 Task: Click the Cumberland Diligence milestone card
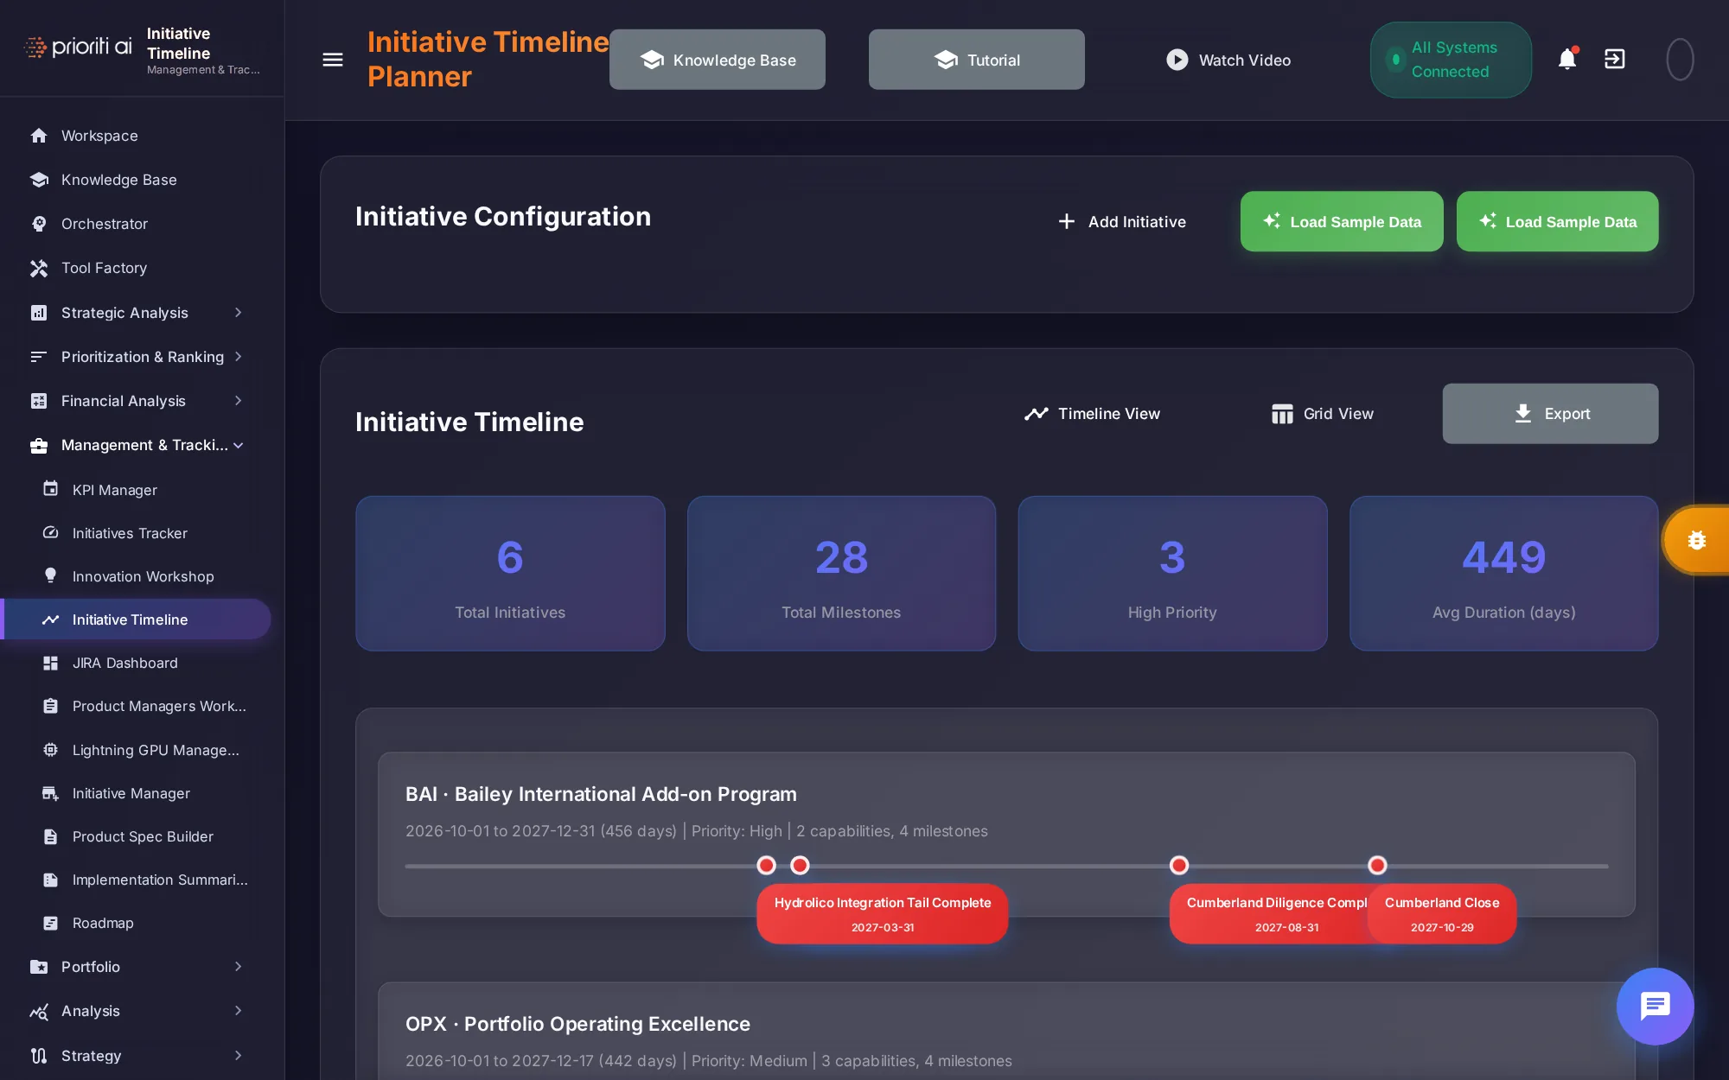tap(1269, 913)
